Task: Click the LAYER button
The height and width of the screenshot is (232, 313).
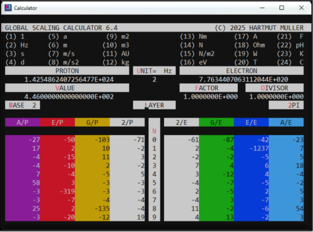Action: coord(154,105)
